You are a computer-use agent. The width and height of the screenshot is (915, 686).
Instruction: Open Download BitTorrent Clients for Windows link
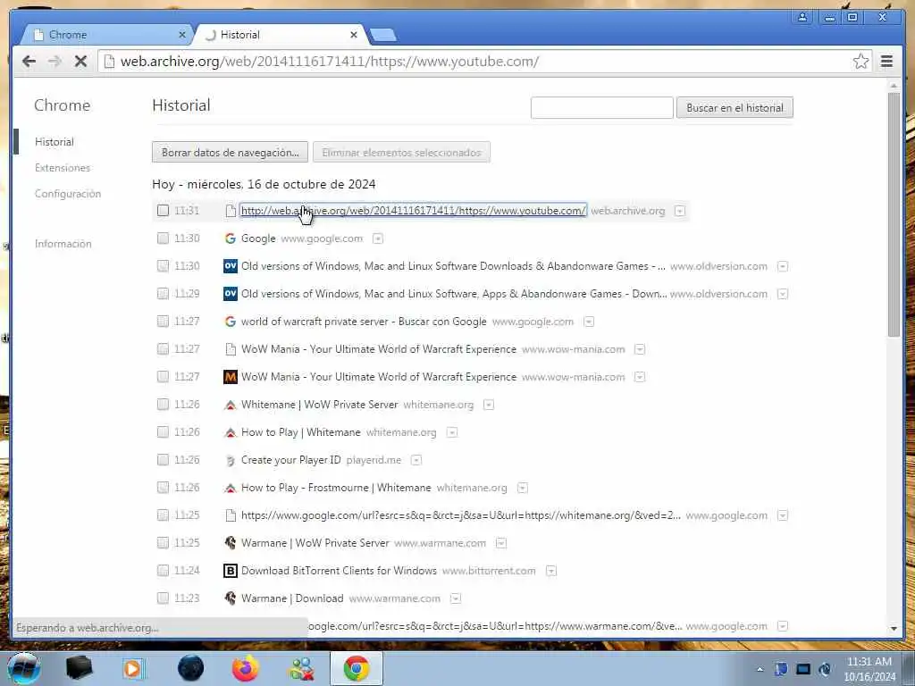click(339, 571)
